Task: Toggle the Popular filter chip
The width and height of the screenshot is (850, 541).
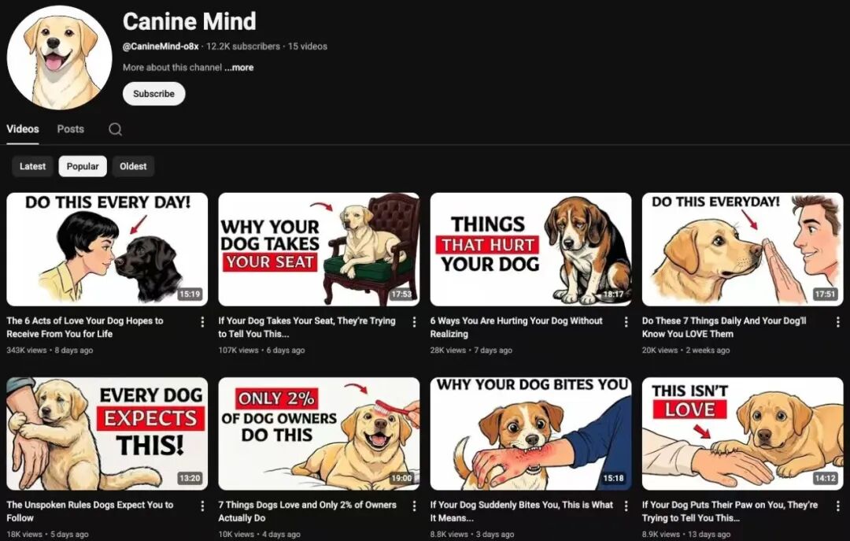Action: 83,166
